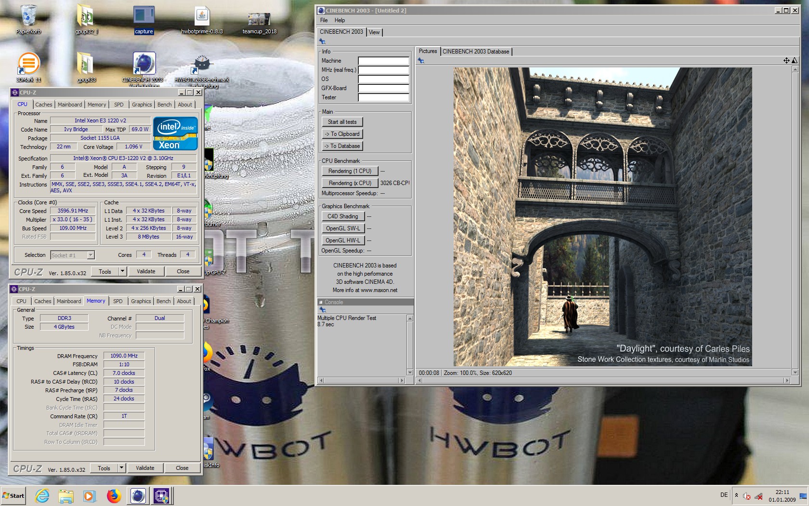Launch HWBOTx265Benchmark desktop shortcut

tap(202, 70)
